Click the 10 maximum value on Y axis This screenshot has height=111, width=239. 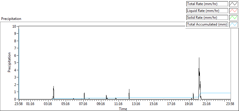coord(14,26)
